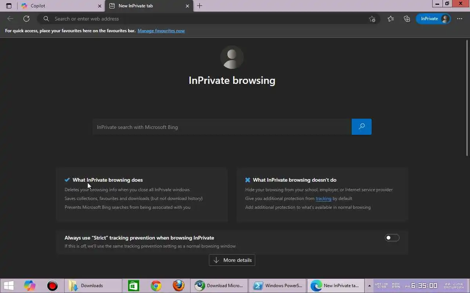The image size is (470, 293).
Task: Launch Google Chrome from taskbar
Action: click(x=156, y=286)
